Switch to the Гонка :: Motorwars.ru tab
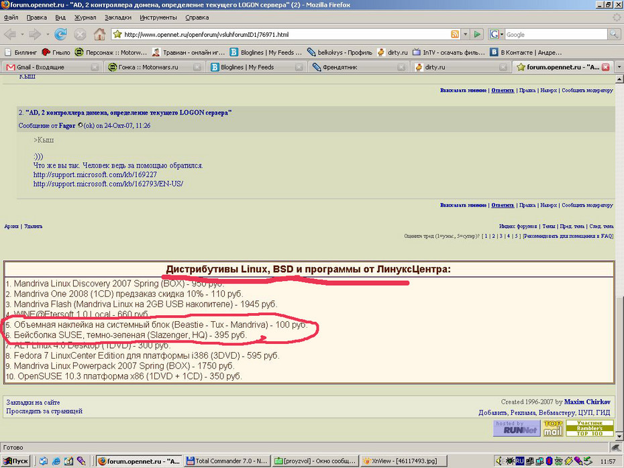Image resolution: width=624 pixels, height=468 pixels. [154, 67]
